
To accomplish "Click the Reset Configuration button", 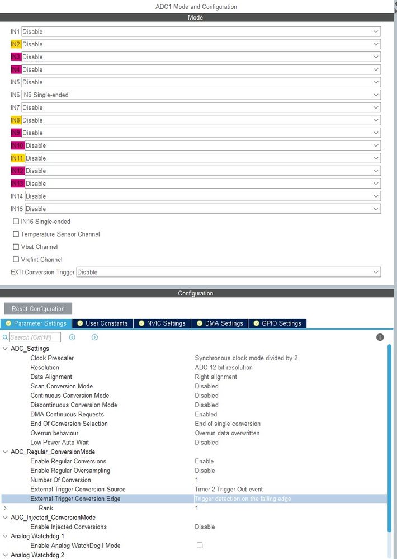I will tap(38, 309).
